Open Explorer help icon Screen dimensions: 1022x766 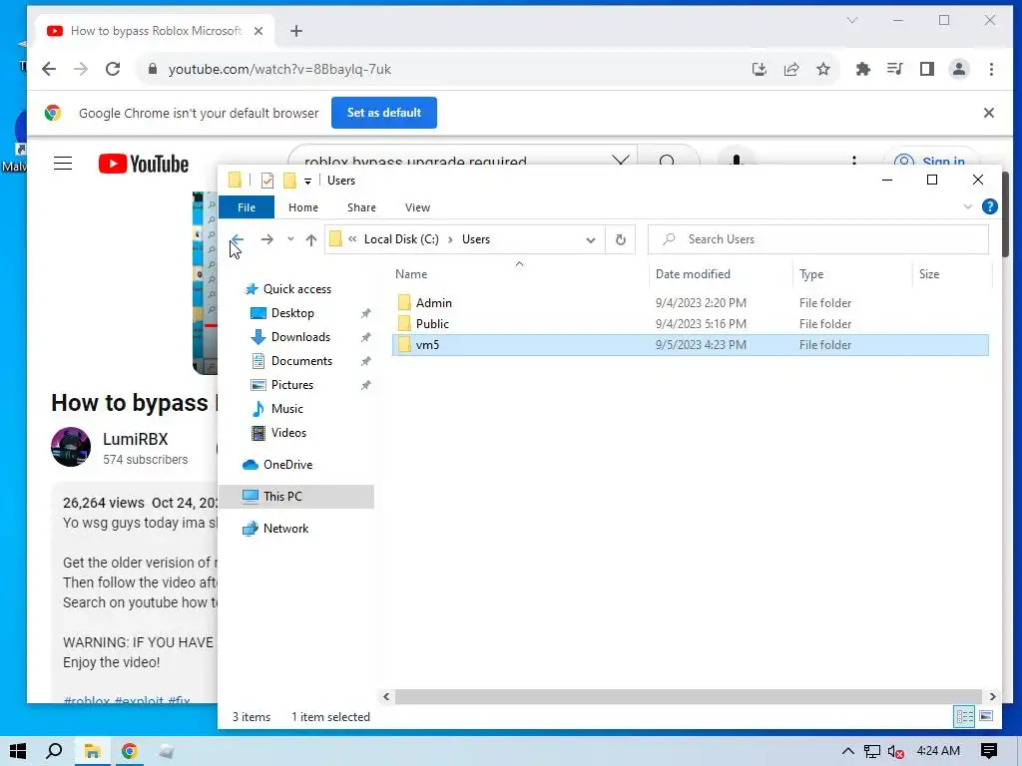click(989, 206)
